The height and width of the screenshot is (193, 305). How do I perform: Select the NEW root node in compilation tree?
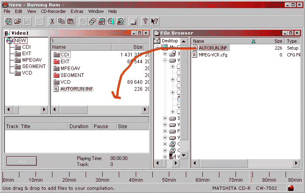21,41
